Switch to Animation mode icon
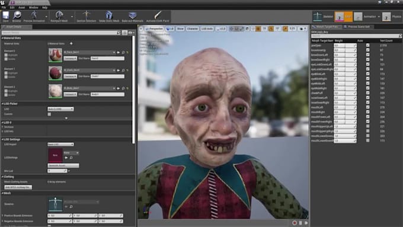This screenshot has width=403, height=227. (358, 17)
